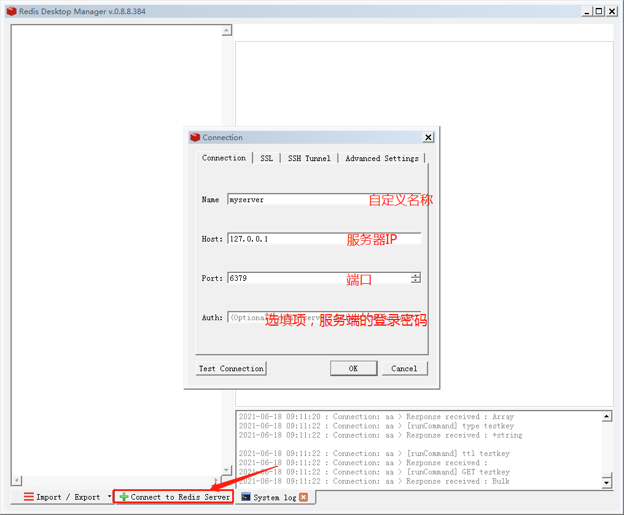The image size is (624, 515).
Task: Close the Connection dialog with X
Action: pyautogui.click(x=428, y=138)
